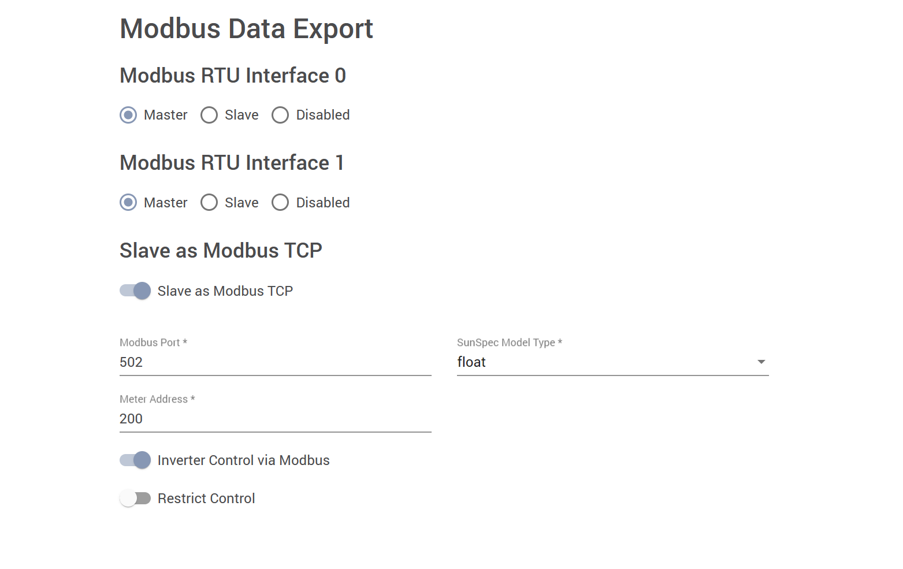Screen dimensions: 903x569
Task: Select Master for Modbus RTU Interface 1
Action: coord(128,203)
